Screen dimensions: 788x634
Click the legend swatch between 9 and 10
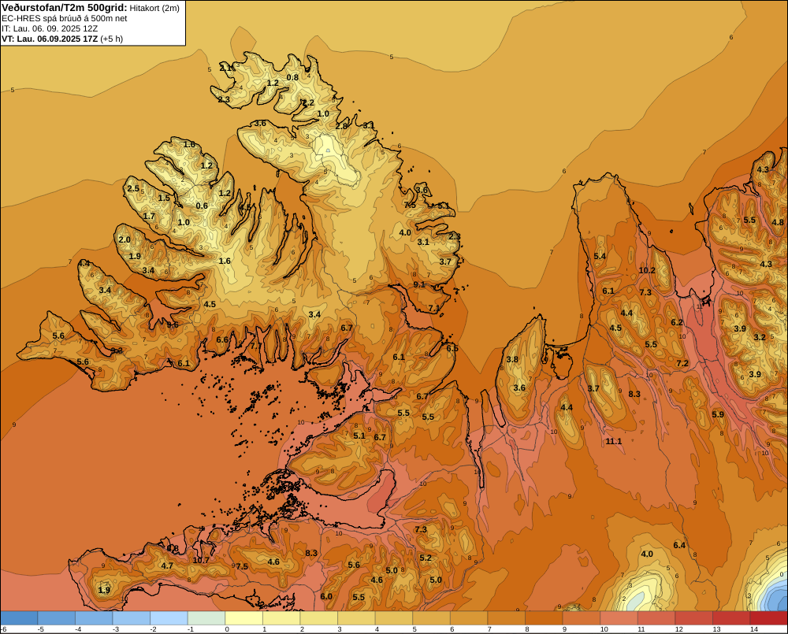coord(581,618)
